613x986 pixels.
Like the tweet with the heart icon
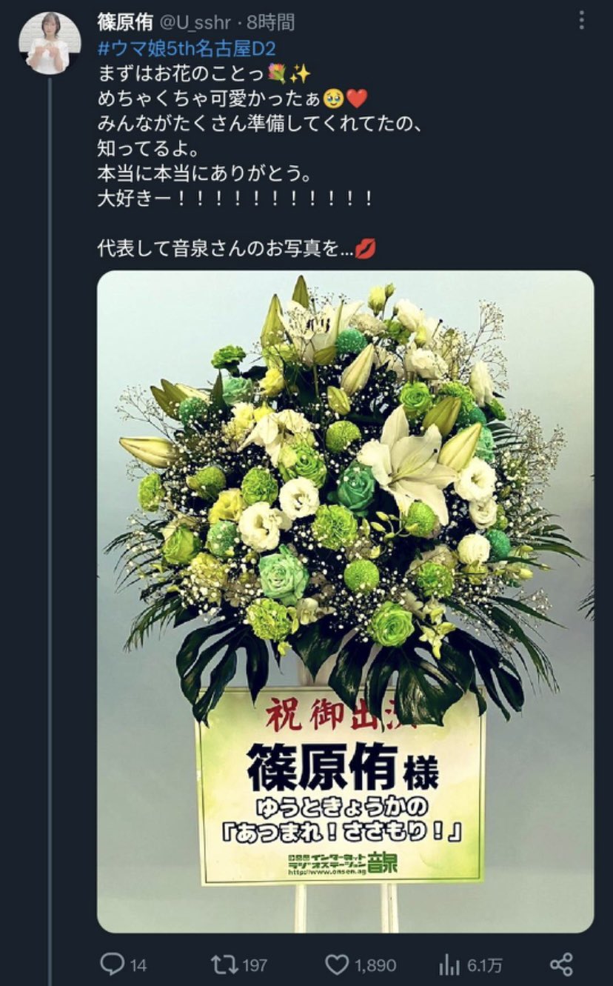[x=337, y=965]
